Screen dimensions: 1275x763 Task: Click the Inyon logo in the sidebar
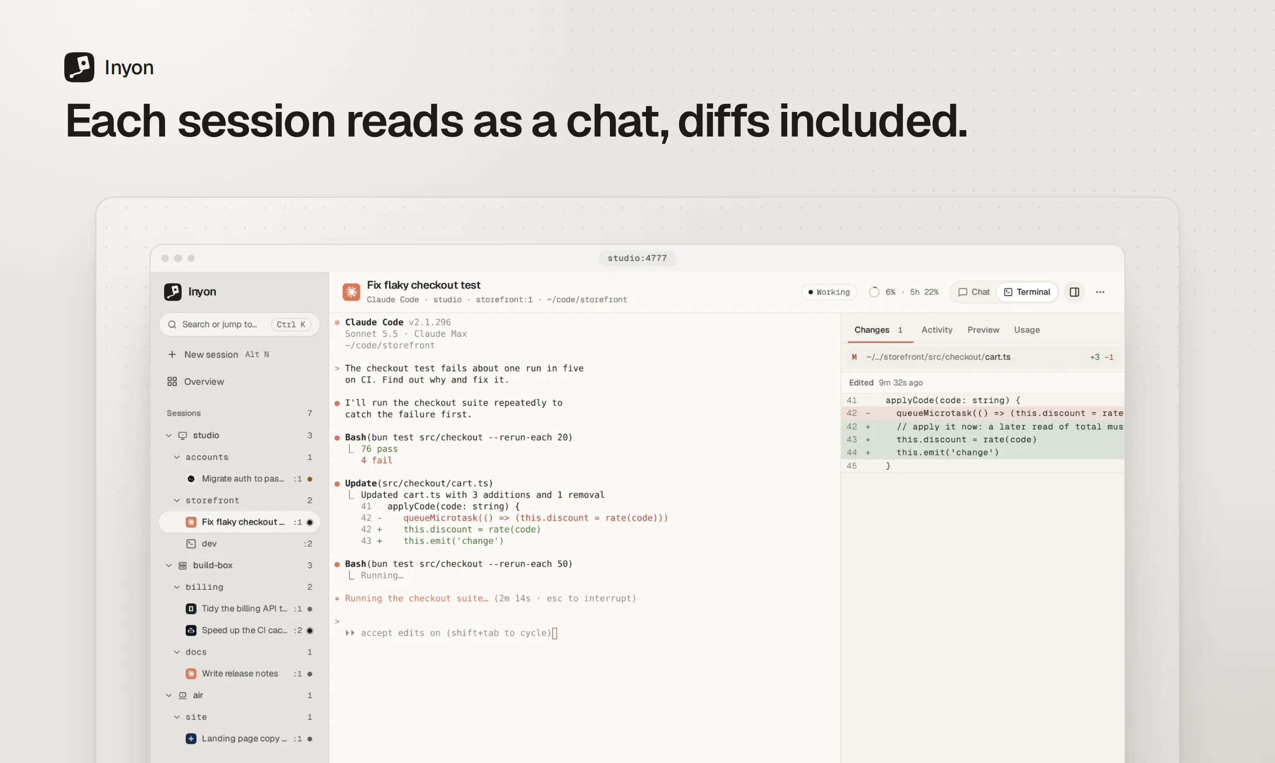173,292
